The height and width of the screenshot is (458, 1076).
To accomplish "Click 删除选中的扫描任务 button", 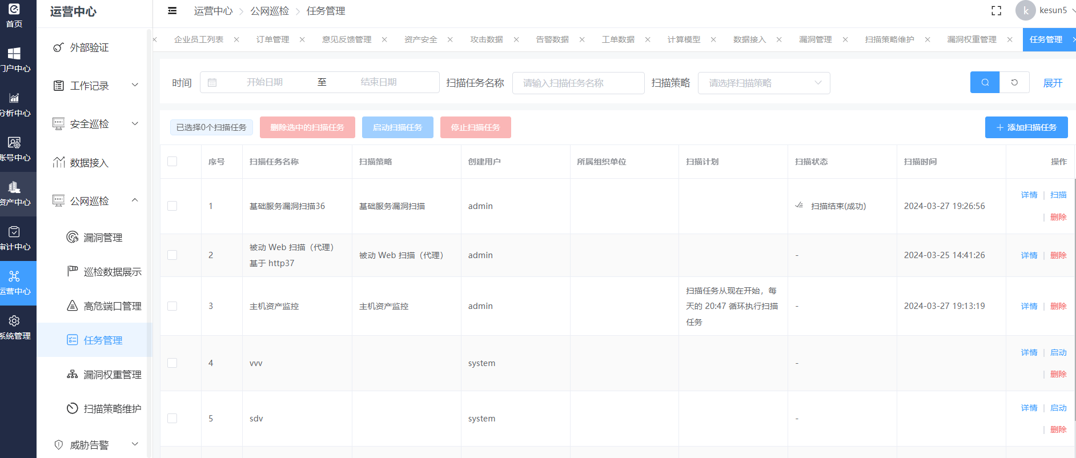I will [307, 127].
